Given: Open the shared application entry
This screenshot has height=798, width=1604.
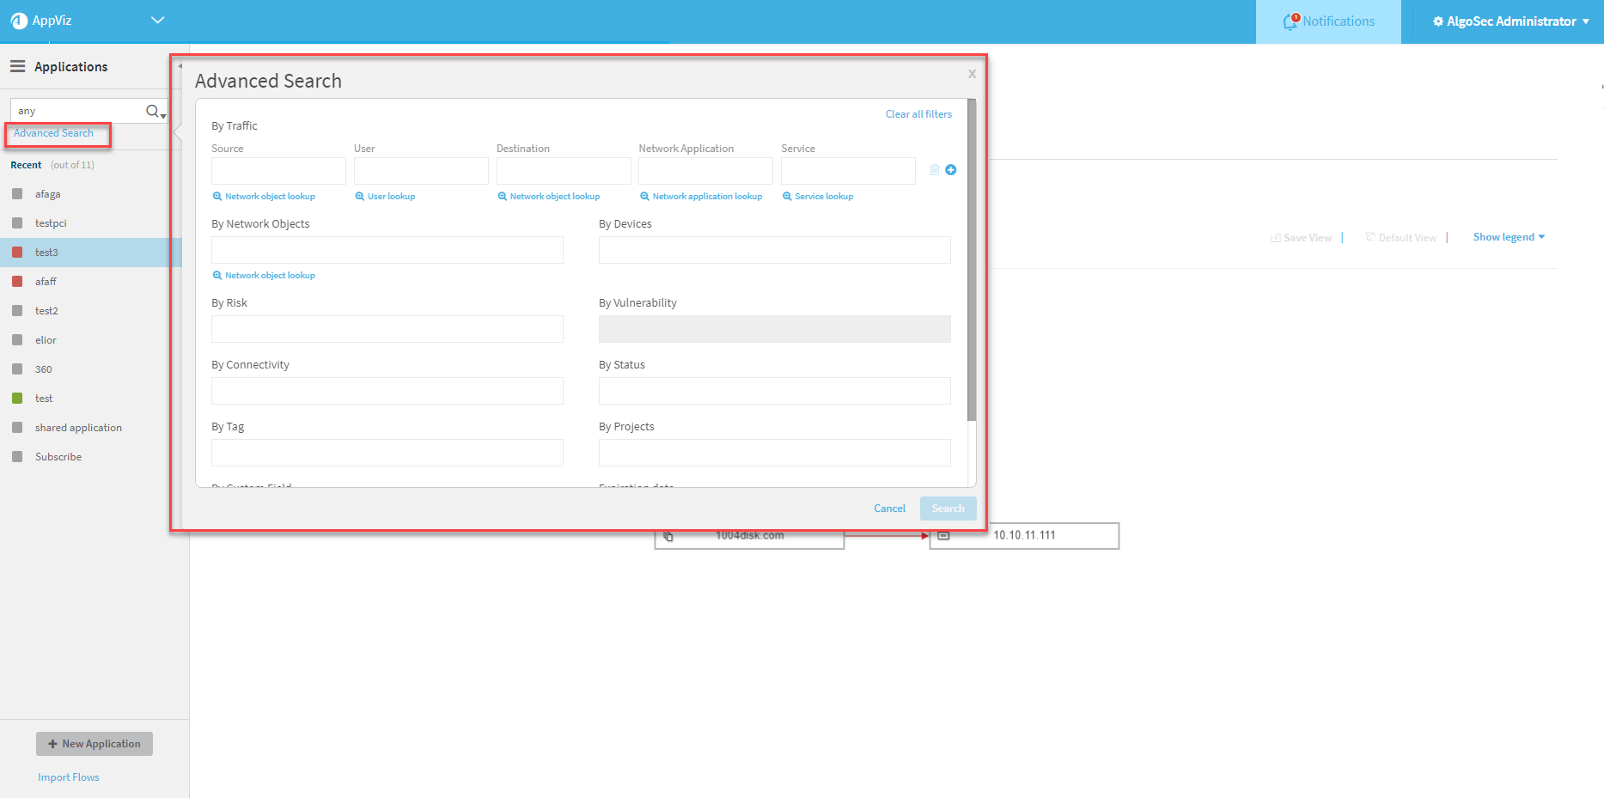Looking at the screenshot, I should (78, 428).
